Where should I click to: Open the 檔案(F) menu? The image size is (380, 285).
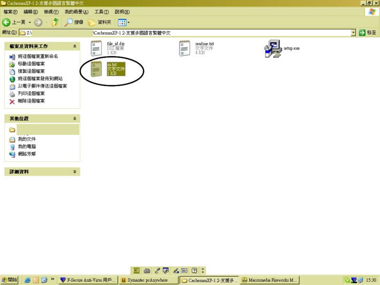(x=10, y=12)
